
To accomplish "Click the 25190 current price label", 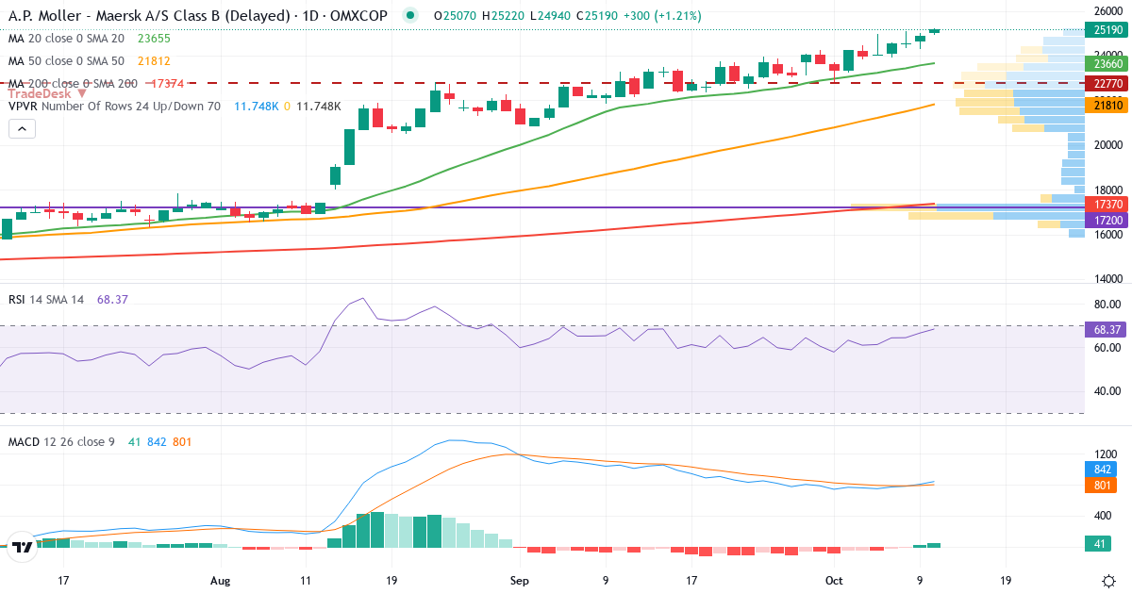I will coord(1107,30).
